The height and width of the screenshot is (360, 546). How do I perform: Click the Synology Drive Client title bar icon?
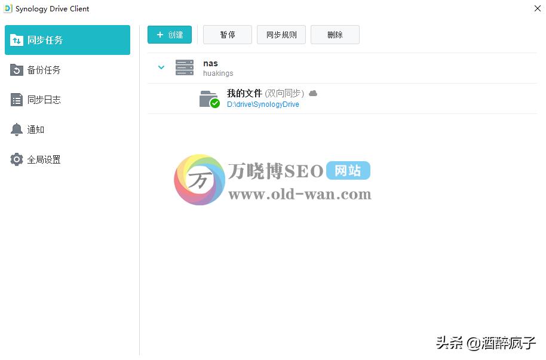pyautogui.click(x=9, y=9)
